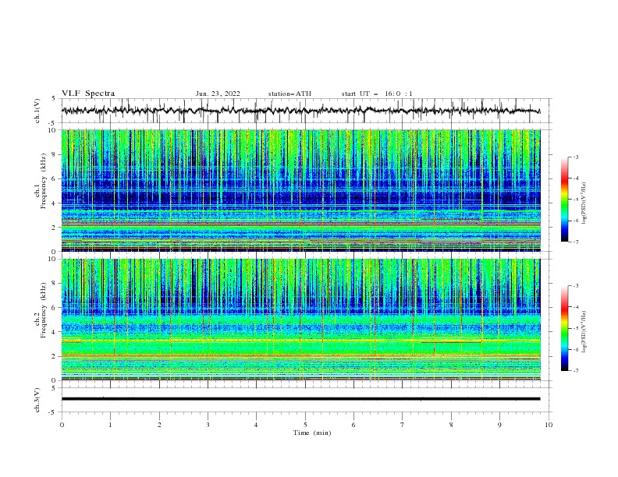
Task: Click the ch.1 spectrogram plot
Action: [300, 190]
